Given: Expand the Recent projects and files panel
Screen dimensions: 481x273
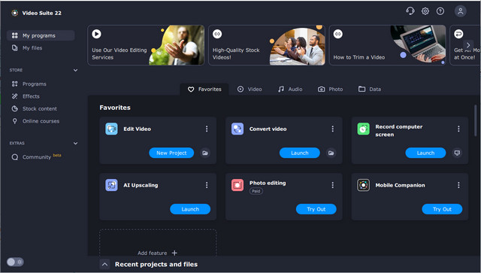Looking at the screenshot, I should (104, 264).
